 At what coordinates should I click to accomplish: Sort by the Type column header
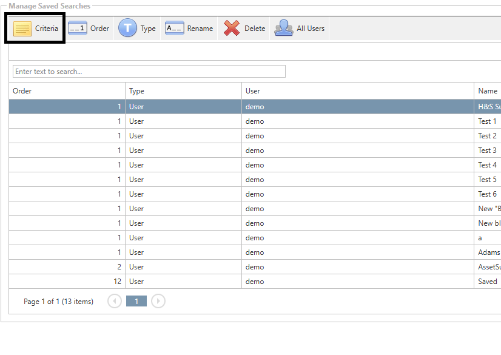(183, 91)
